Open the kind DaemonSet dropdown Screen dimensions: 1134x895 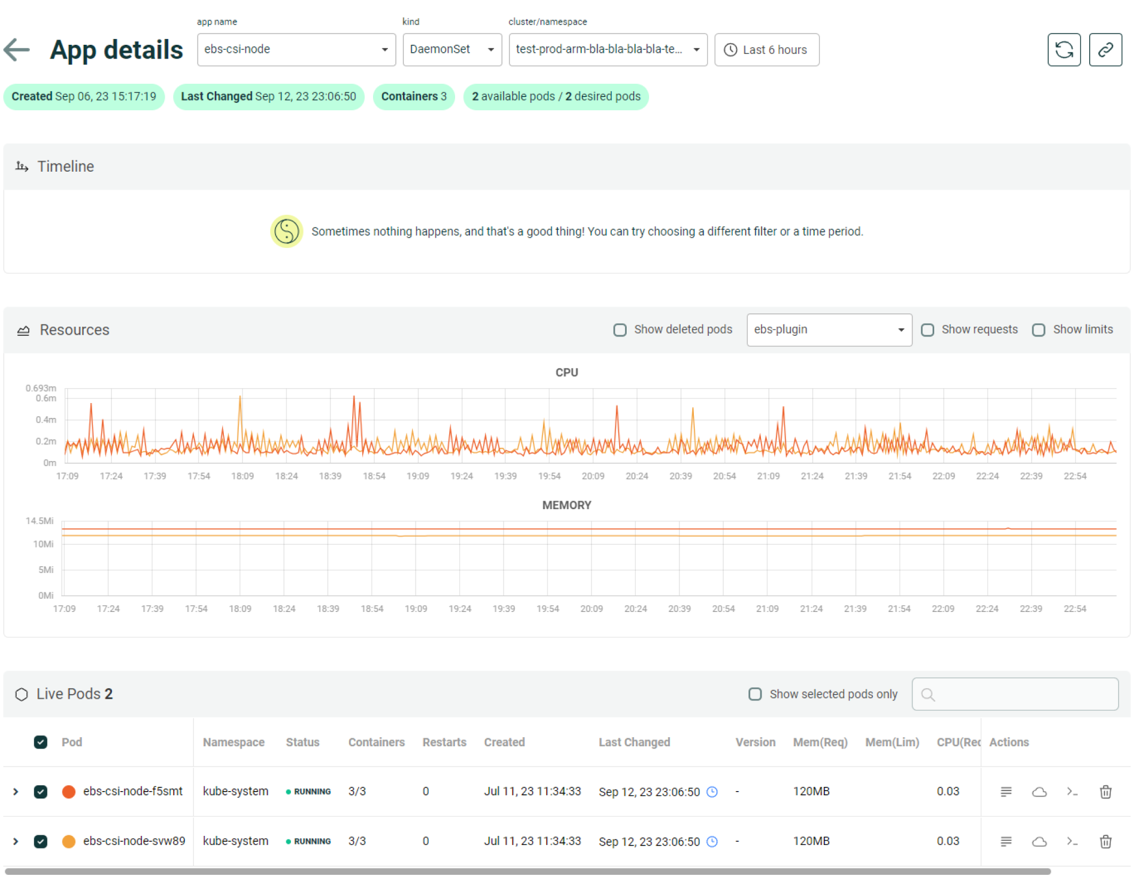(x=452, y=50)
